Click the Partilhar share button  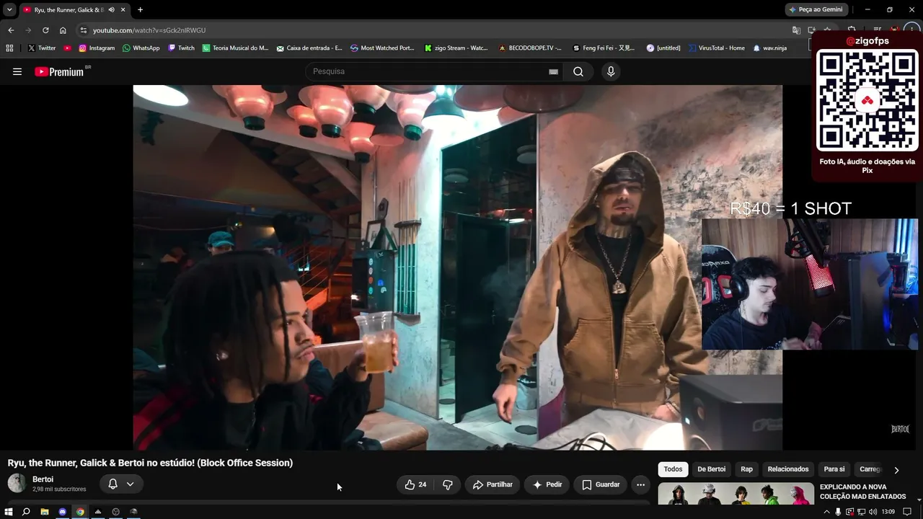click(x=493, y=484)
